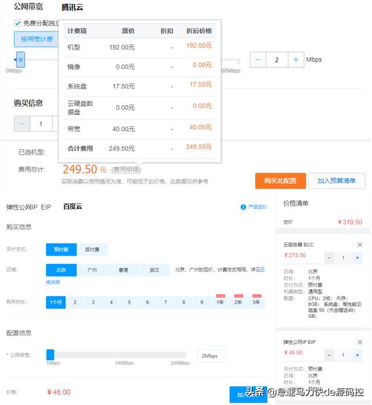Choose 武汉 region

tap(154, 270)
